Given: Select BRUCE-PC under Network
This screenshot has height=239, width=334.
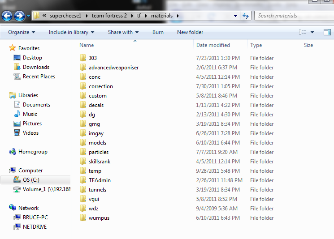Looking at the screenshot, I should 35,218.
